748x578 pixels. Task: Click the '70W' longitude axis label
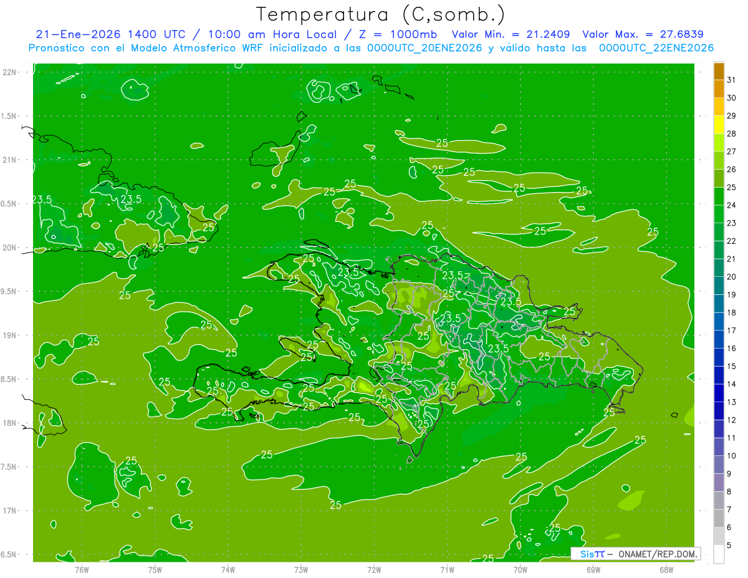point(520,569)
